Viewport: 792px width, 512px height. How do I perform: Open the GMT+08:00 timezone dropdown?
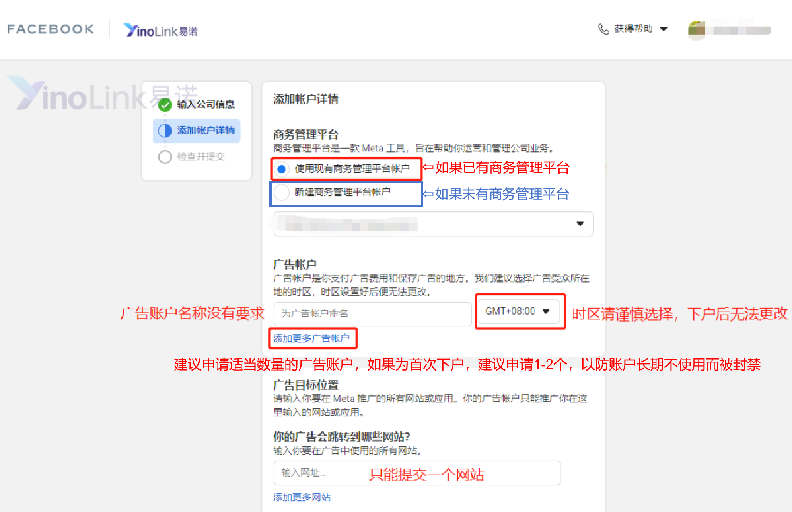(518, 311)
